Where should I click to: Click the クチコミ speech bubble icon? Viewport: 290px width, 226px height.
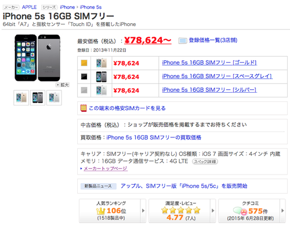pyautogui.click(x=240, y=211)
